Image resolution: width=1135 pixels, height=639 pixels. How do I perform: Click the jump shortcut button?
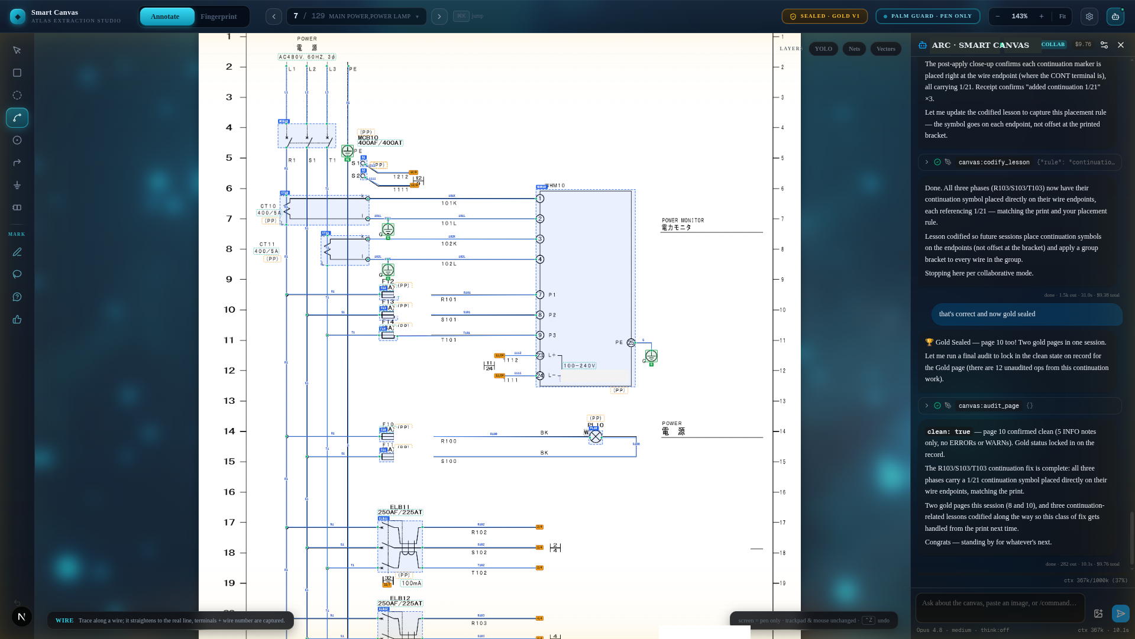click(x=468, y=16)
